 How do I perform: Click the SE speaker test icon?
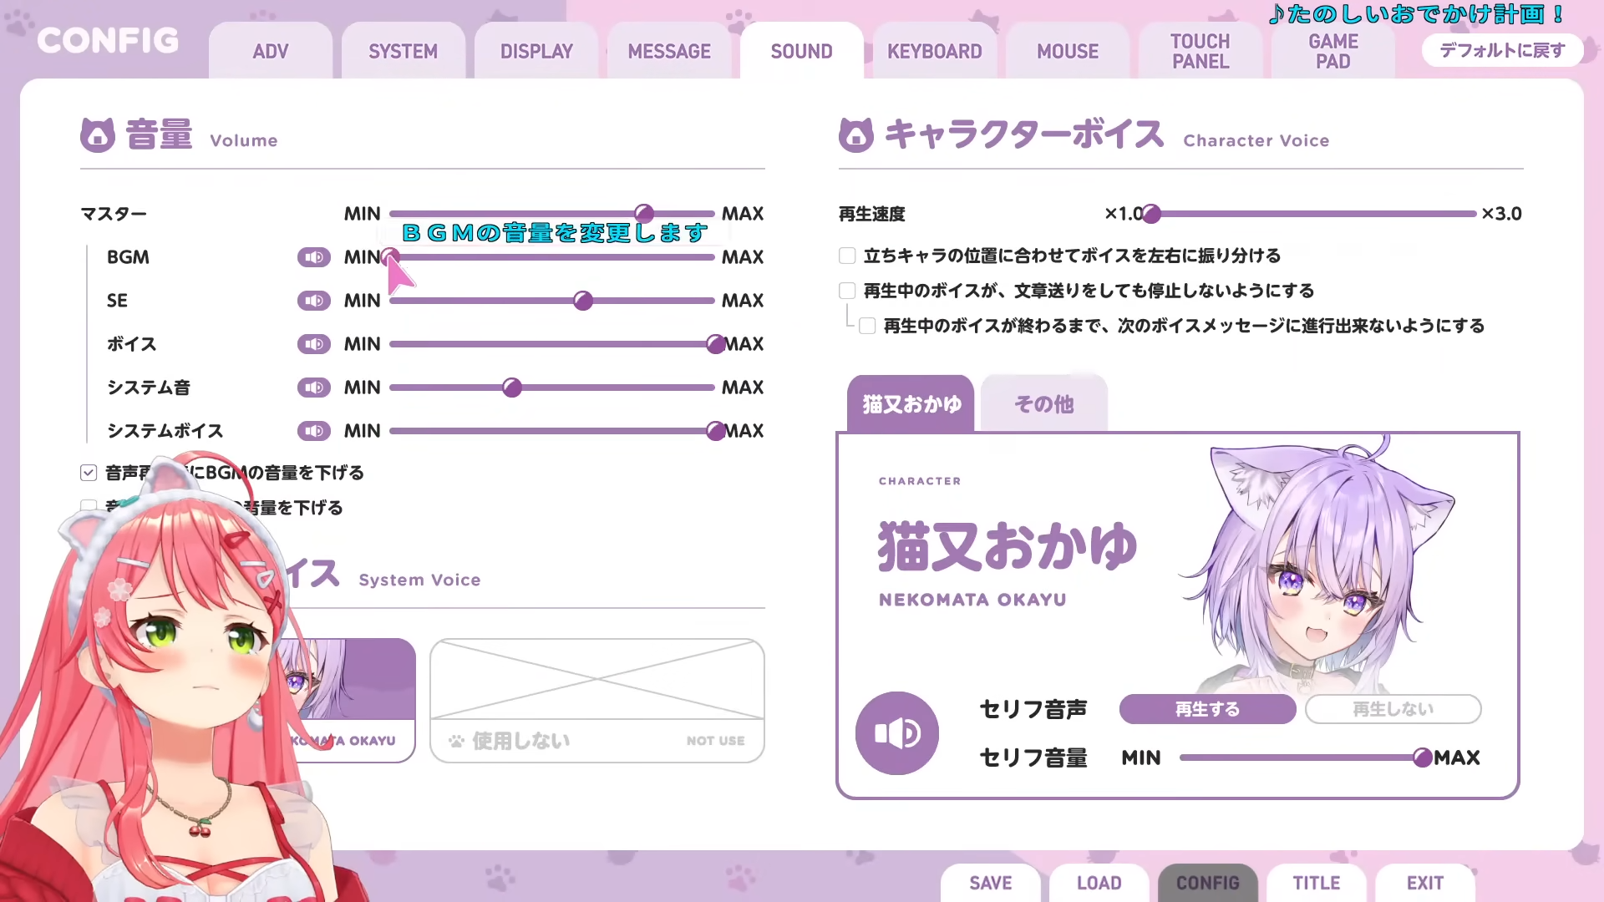(x=314, y=301)
